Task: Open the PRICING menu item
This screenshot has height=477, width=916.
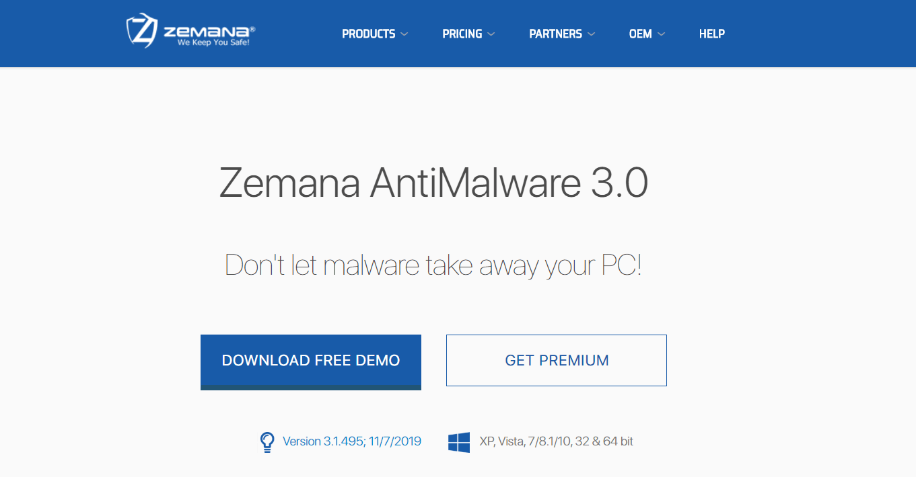Action: point(462,34)
